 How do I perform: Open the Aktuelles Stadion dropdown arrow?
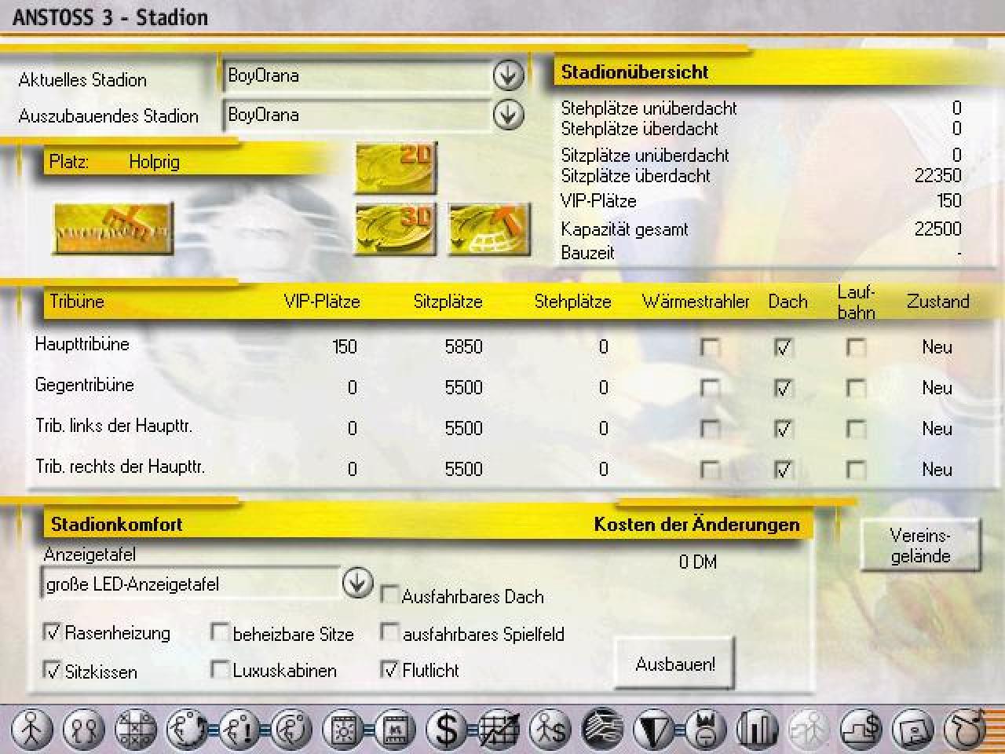tap(508, 75)
